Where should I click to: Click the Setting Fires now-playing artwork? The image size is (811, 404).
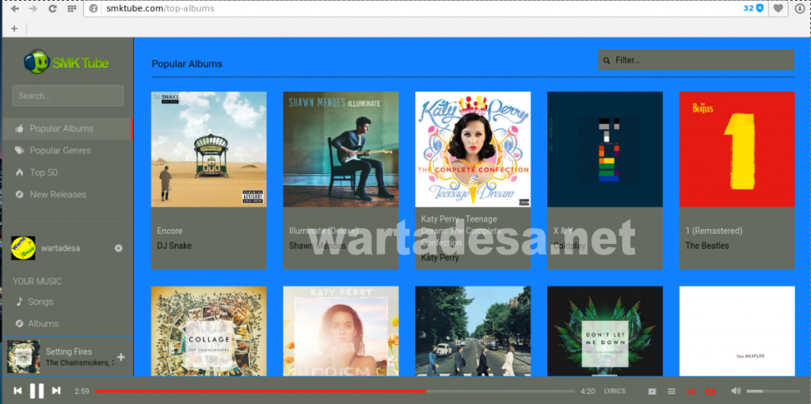coord(23,357)
